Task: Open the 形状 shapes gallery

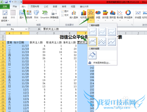Action: pyautogui.click(x=36, y=15)
